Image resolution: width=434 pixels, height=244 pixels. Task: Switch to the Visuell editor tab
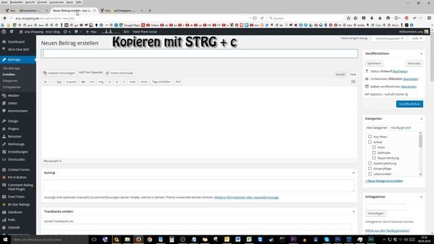coord(340,75)
